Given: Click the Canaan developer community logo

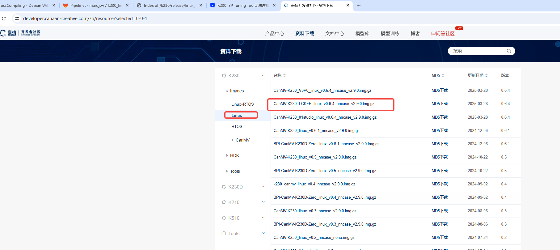Looking at the screenshot, I should coord(20,33).
